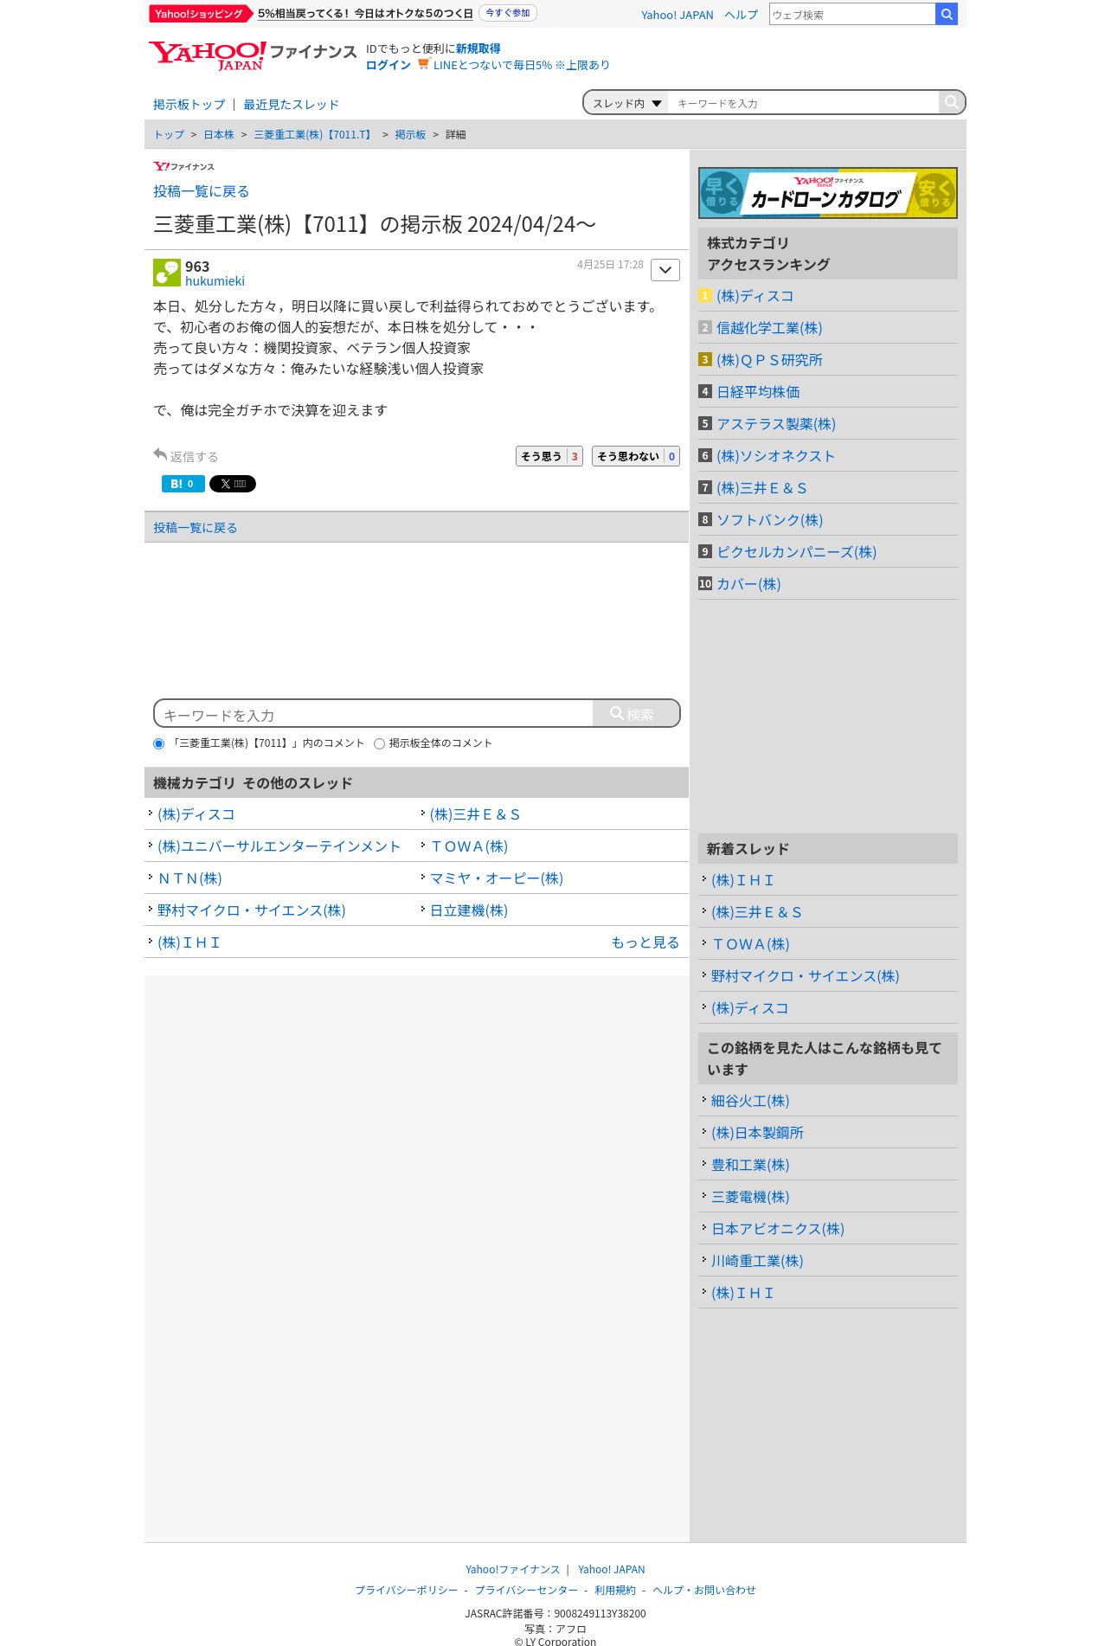Open LINEとつないで毎日5% promo link
This screenshot has width=1111, height=1646.
(x=521, y=65)
